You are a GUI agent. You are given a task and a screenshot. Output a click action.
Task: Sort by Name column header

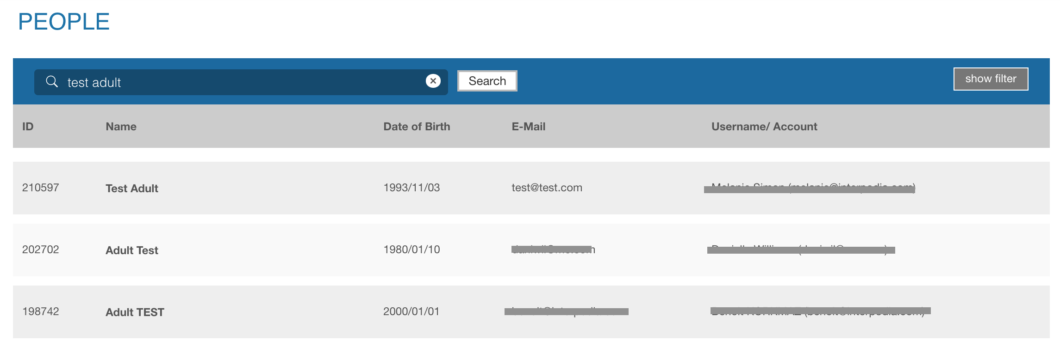pyautogui.click(x=121, y=127)
